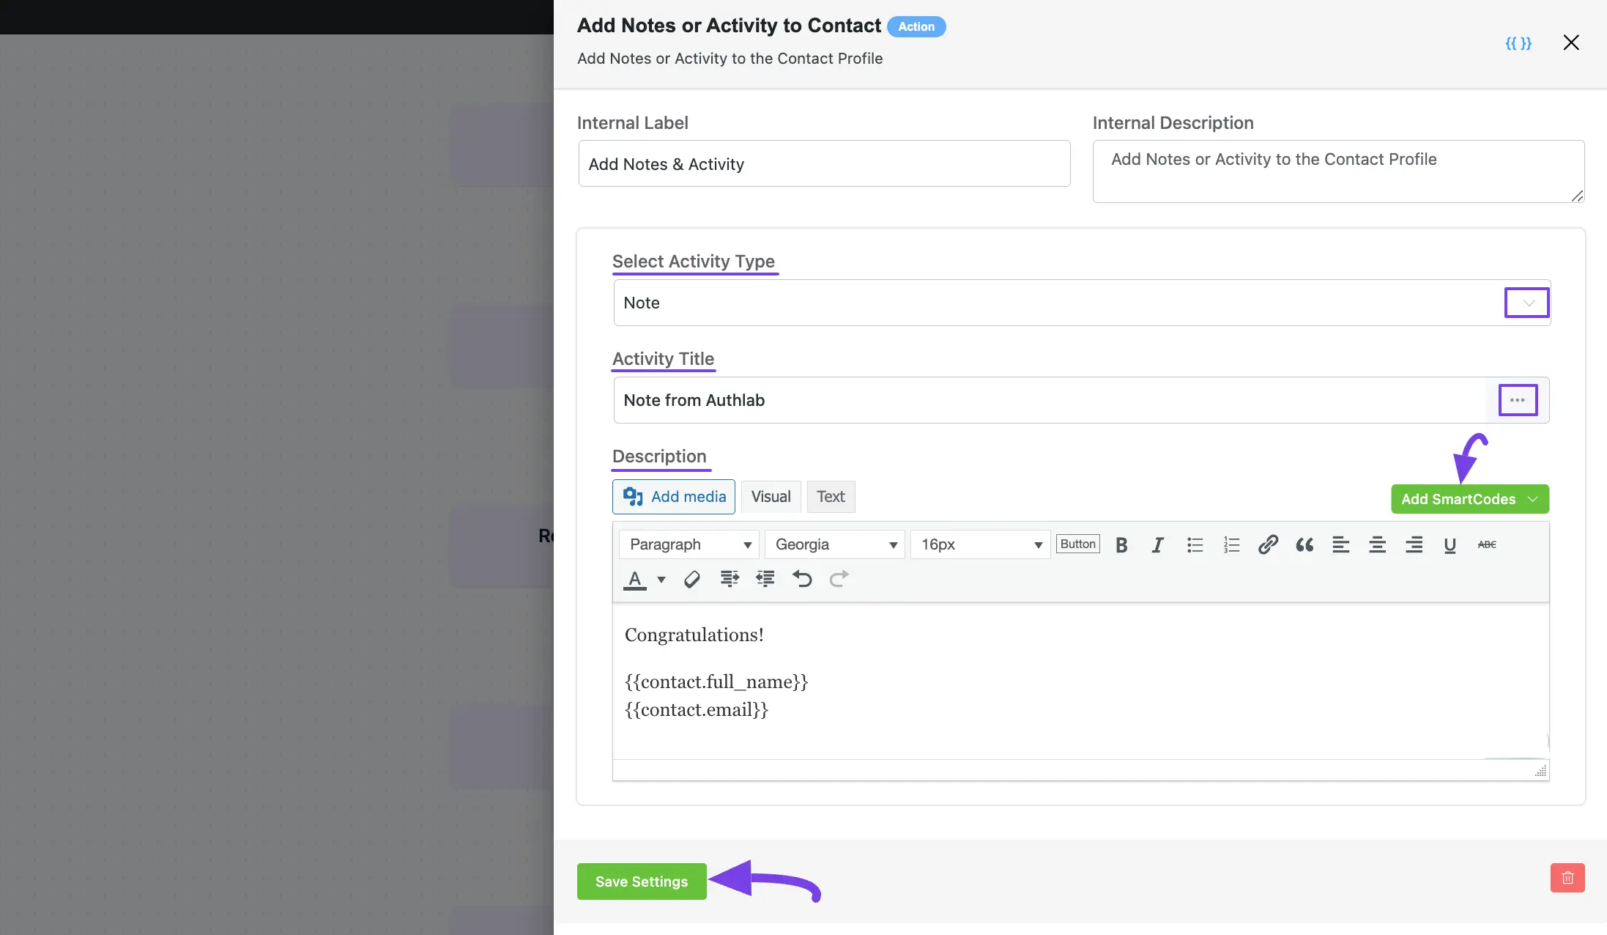1607x935 pixels.
Task: Switch to the Visual editor tab
Action: click(771, 496)
